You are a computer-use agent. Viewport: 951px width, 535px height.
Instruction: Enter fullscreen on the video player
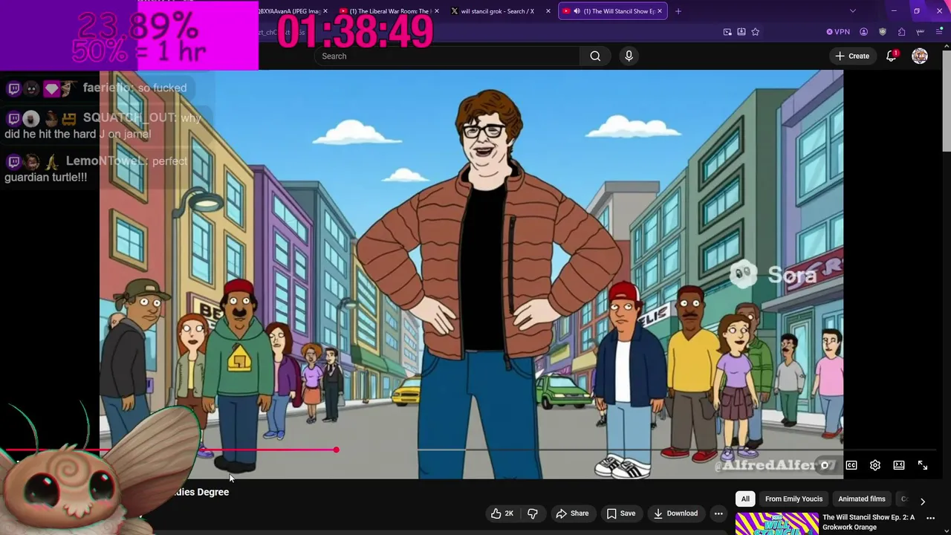pyautogui.click(x=923, y=465)
